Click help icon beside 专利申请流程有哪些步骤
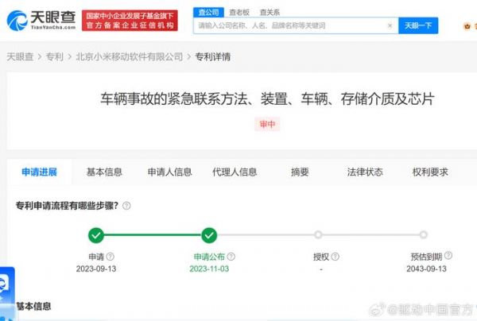 [126, 206]
